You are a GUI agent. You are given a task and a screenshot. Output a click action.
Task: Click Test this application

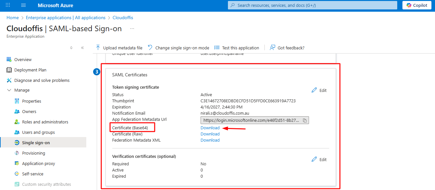237,48
